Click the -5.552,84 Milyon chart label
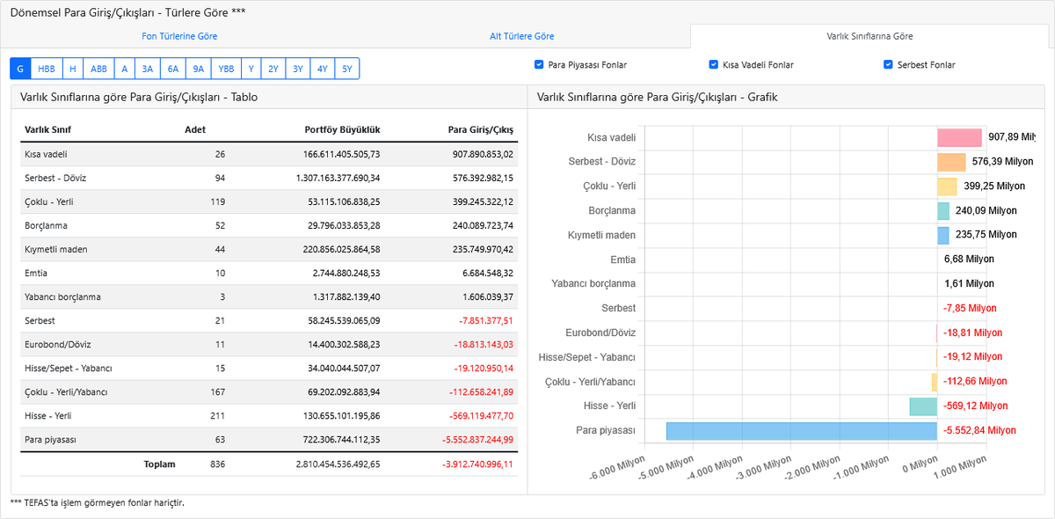This screenshot has width=1055, height=519. click(x=979, y=430)
